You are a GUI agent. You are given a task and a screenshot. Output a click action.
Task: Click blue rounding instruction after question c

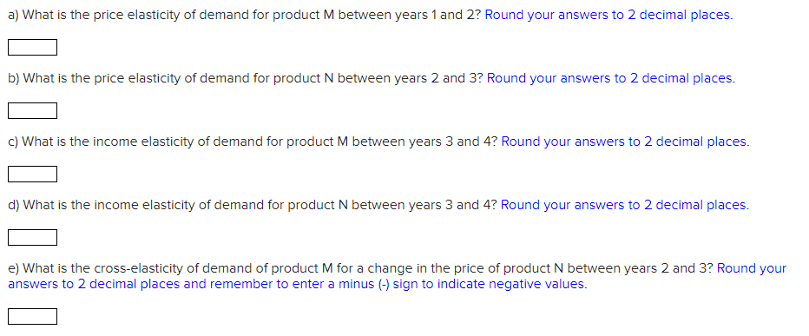[625, 142]
